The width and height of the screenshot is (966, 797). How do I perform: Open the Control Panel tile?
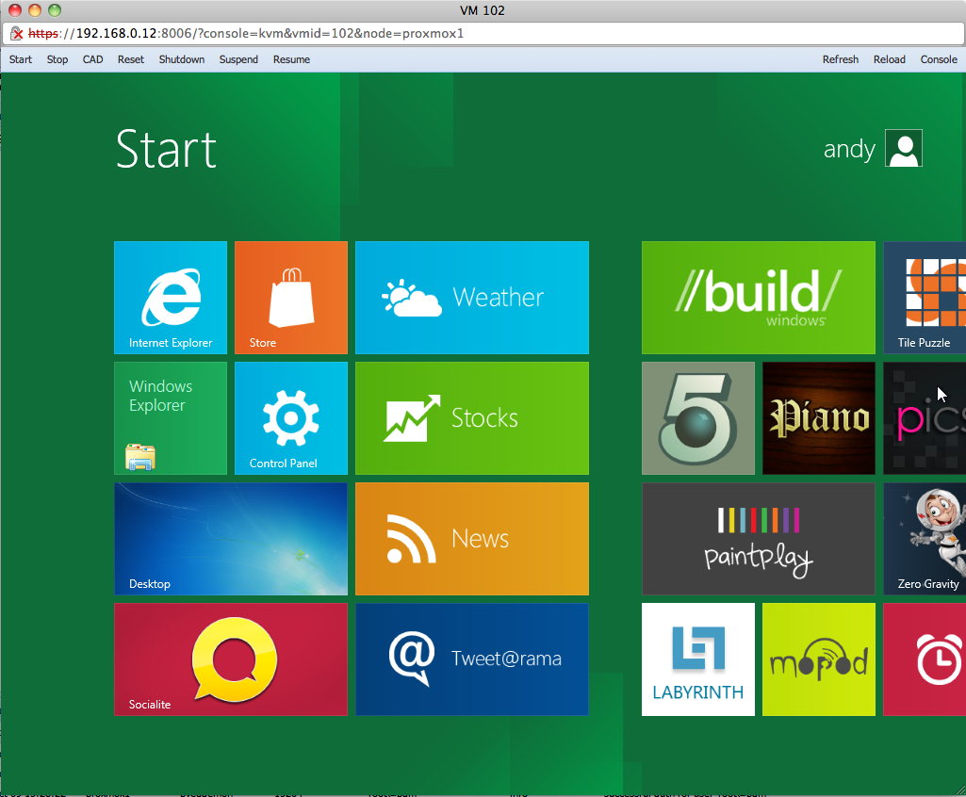(x=291, y=417)
